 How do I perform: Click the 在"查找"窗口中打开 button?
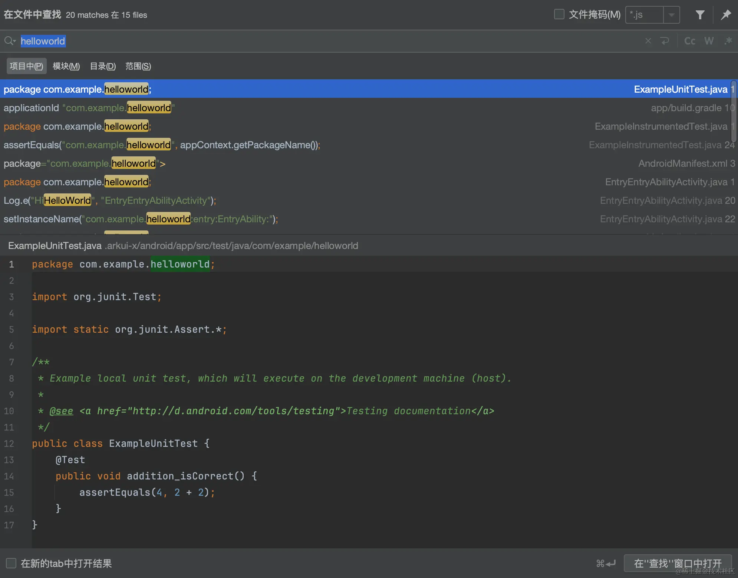[678, 563]
